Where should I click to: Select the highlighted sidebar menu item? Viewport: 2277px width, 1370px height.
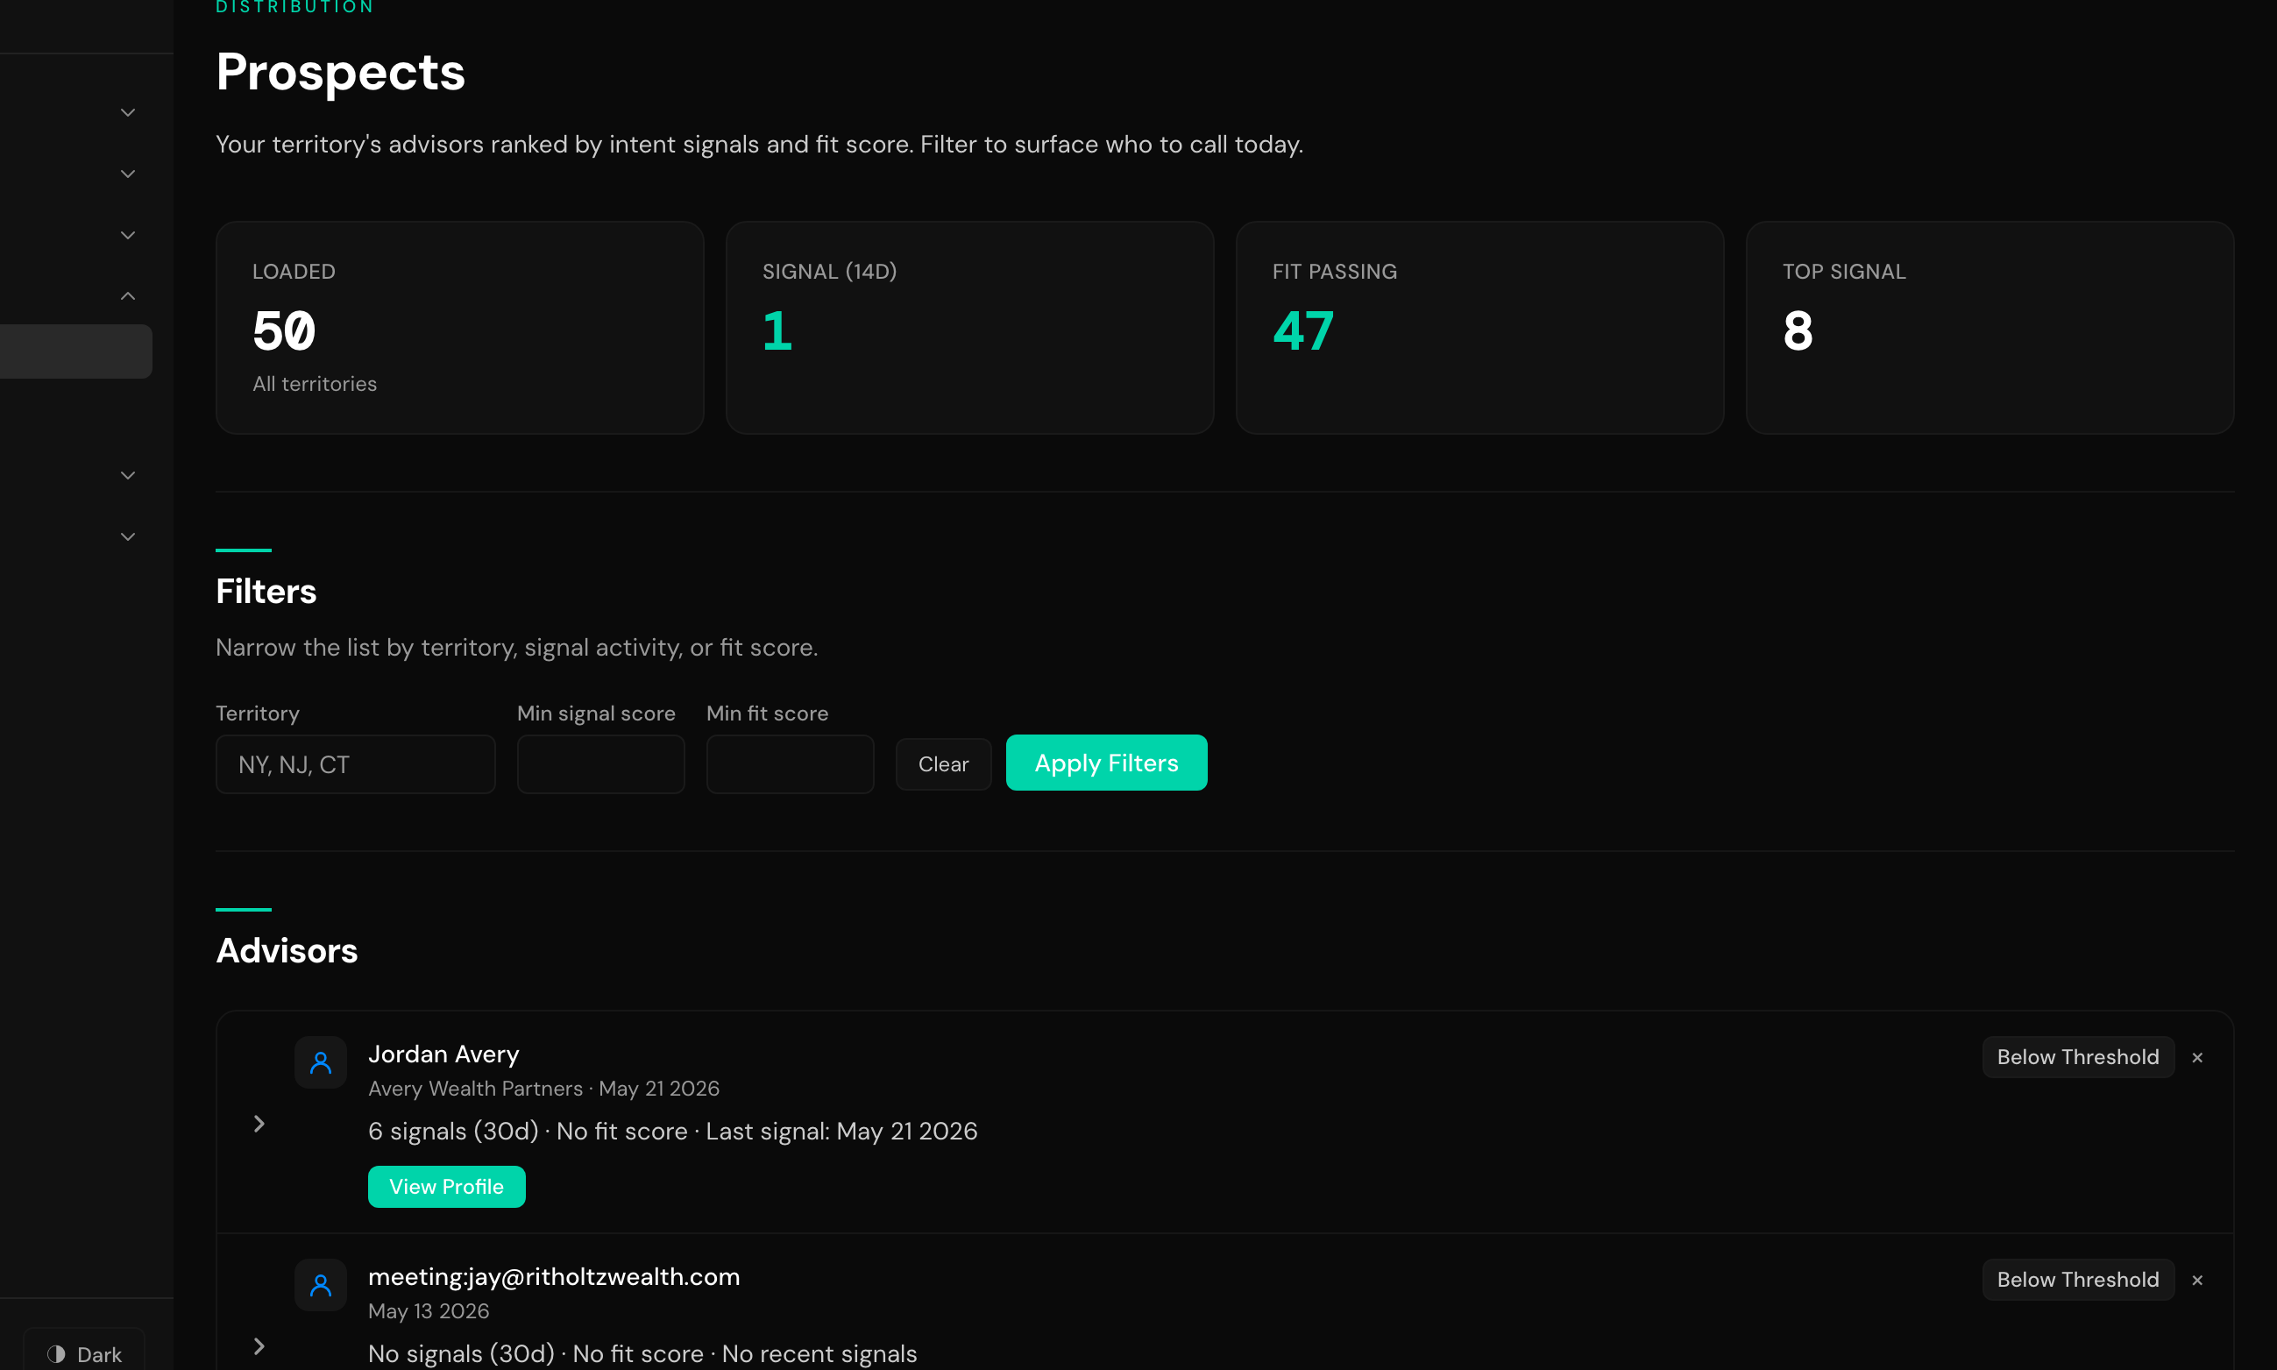[x=75, y=351]
